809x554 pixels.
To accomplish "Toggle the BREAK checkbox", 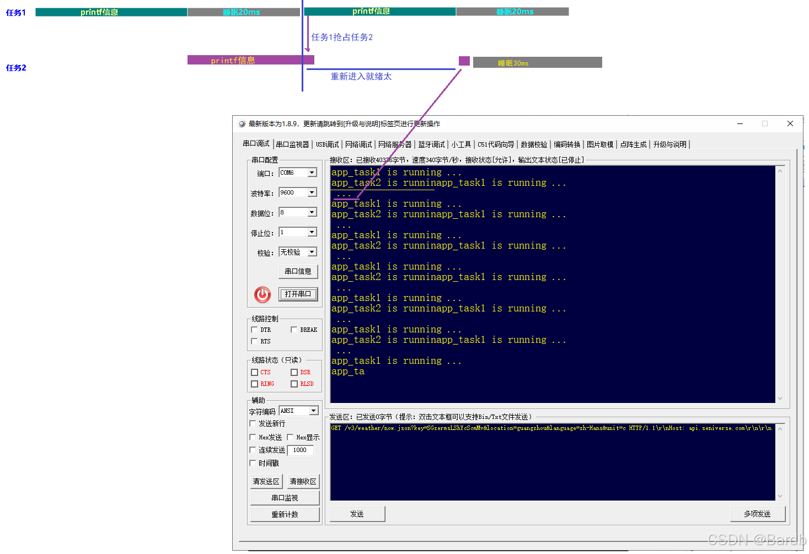I will (x=294, y=330).
